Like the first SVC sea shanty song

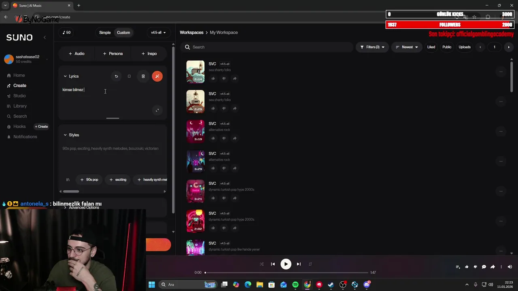213,78
